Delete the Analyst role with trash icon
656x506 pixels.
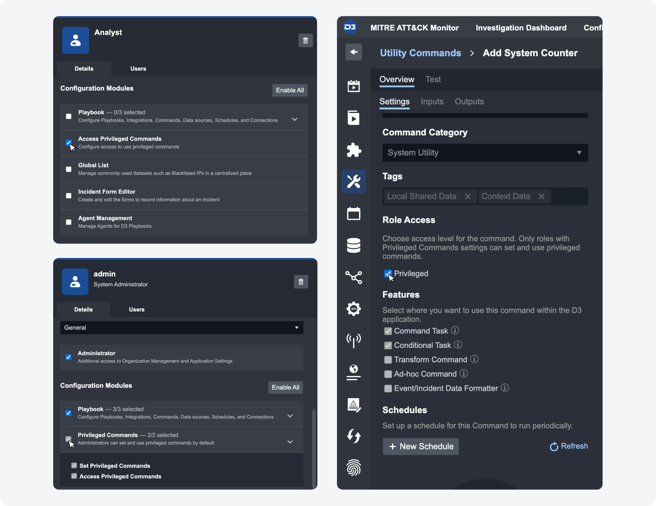306,40
